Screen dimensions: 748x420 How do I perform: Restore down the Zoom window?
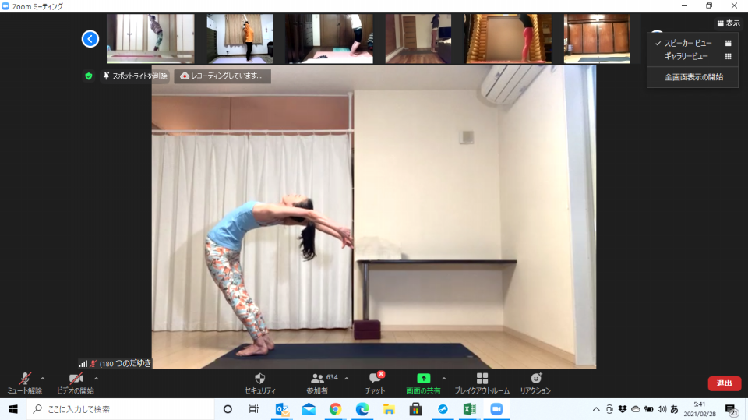coord(709,5)
